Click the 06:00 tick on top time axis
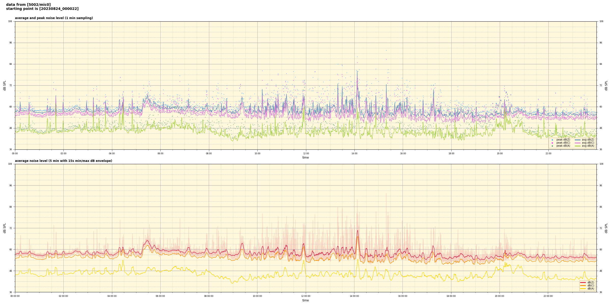Screen dimensions: 611x305 pos(160,154)
